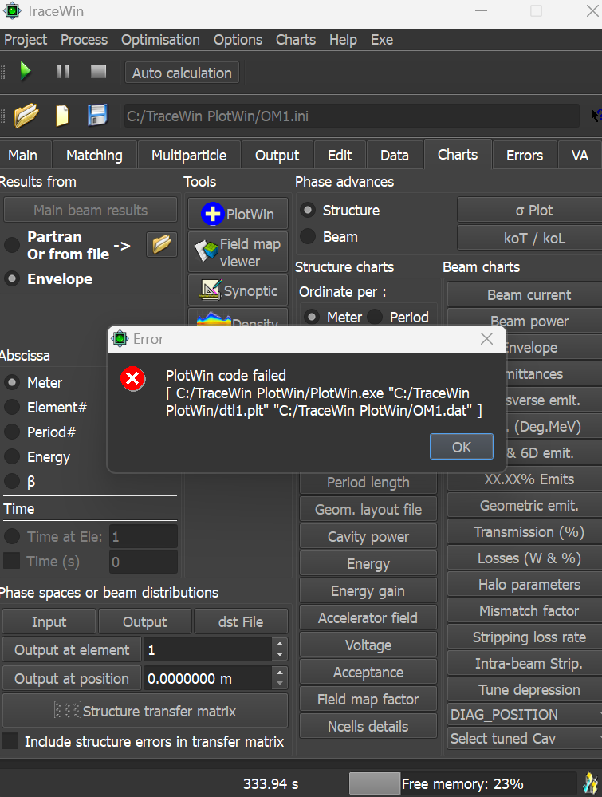Select Element# abscissa option

pyautogui.click(x=12, y=407)
